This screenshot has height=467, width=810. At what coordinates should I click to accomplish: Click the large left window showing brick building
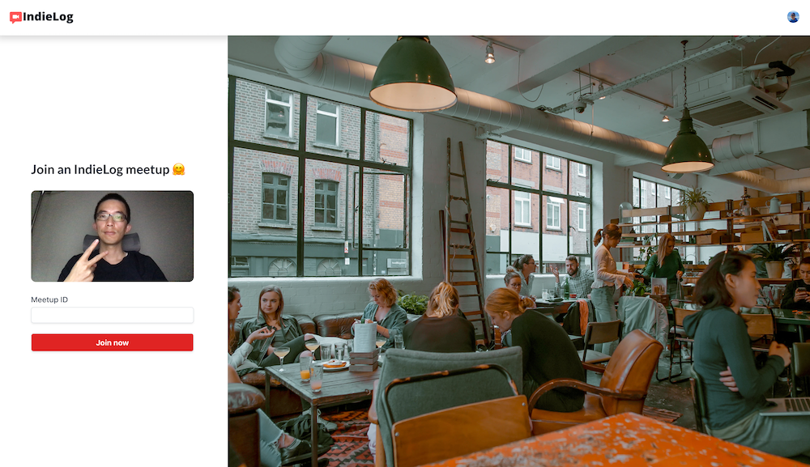320,176
